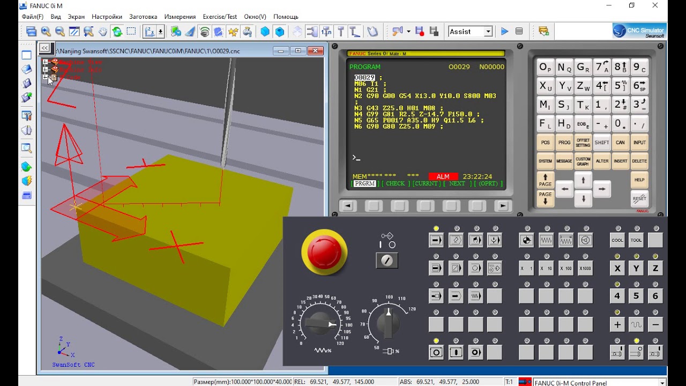Click the yellow stars toolbar icon
The width and height of the screenshot is (686, 386).
click(233, 32)
